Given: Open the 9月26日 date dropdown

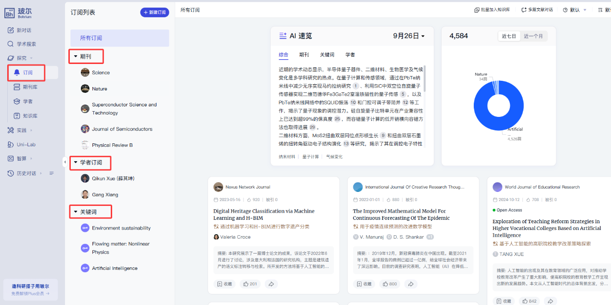Looking at the screenshot, I should click(x=409, y=36).
